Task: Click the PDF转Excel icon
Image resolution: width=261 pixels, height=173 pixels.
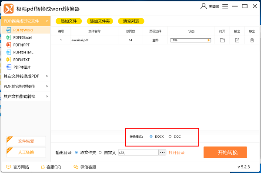Action: tap(9, 37)
